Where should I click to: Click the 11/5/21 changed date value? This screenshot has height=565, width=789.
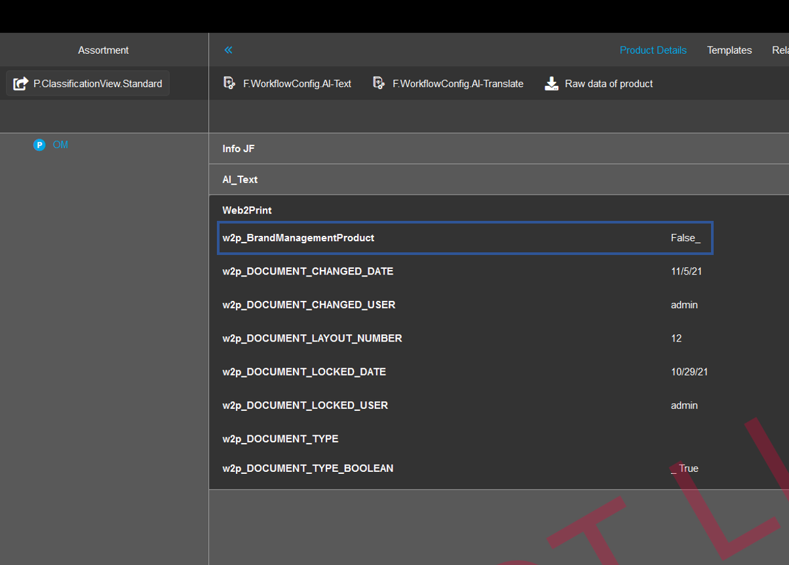(686, 271)
